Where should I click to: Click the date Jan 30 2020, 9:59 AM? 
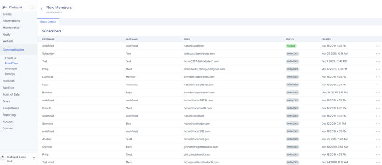pyautogui.click(x=334, y=147)
